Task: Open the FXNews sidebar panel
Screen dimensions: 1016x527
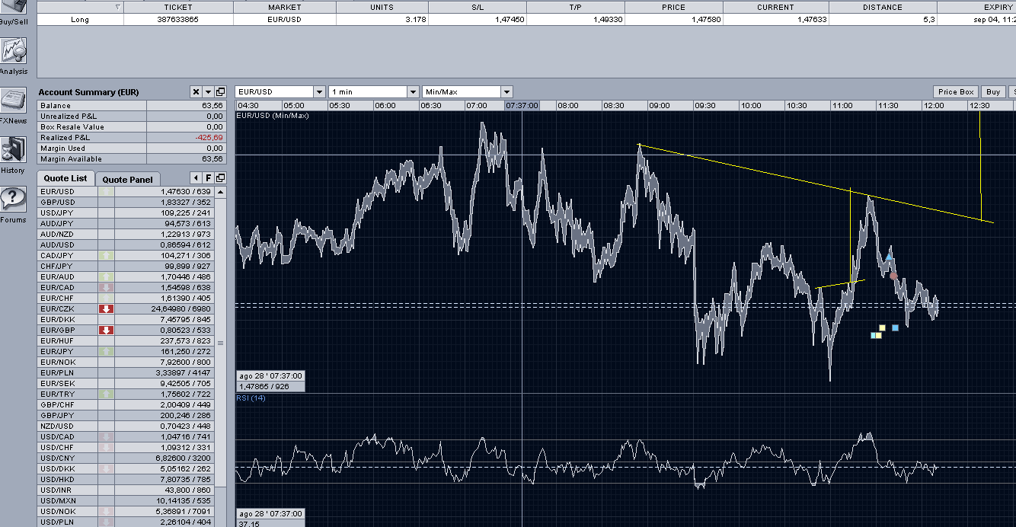Action: 14,102
